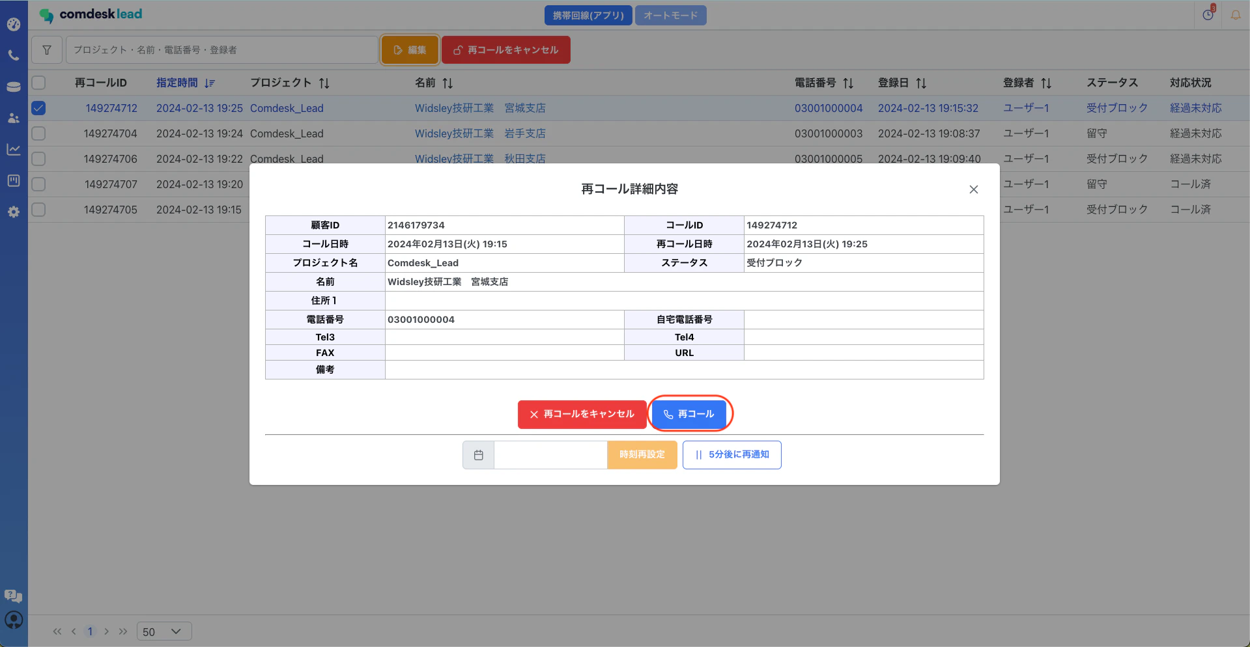The image size is (1250, 647).
Task: Click the 対応状況 column header
Action: 1191,83
